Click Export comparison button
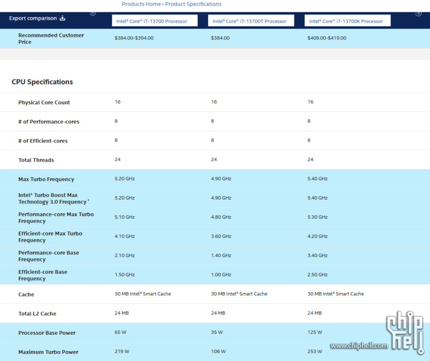 tap(37, 18)
